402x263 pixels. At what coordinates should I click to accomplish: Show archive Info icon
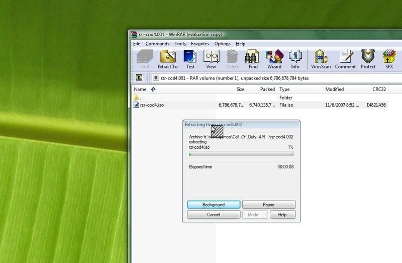tap(295, 59)
